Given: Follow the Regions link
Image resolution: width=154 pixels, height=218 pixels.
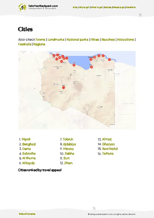Looking at the screenshot, I should click(39, 44).
